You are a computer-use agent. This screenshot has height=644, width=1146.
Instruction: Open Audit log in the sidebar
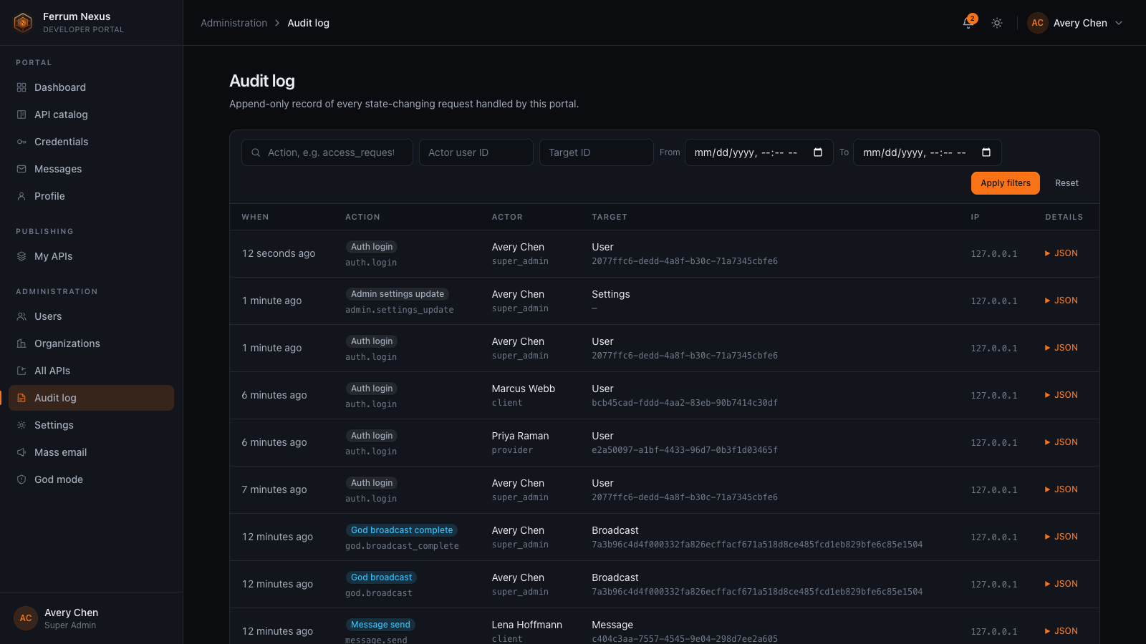coord(91,398)
